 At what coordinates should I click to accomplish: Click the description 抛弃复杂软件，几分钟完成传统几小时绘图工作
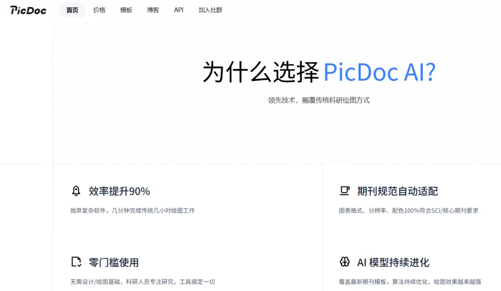(x=133, y=210)
